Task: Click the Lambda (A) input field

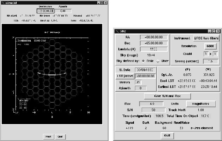Action: point(154,49)
